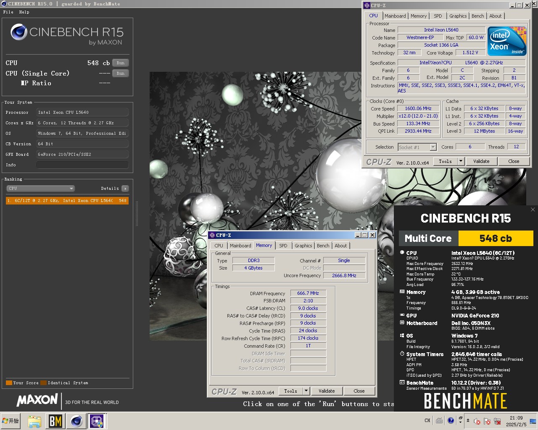Click Close in top CPU-Z window

[514, 161]
